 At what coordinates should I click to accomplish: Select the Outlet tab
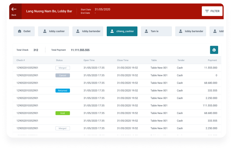(x=24, y=31)
